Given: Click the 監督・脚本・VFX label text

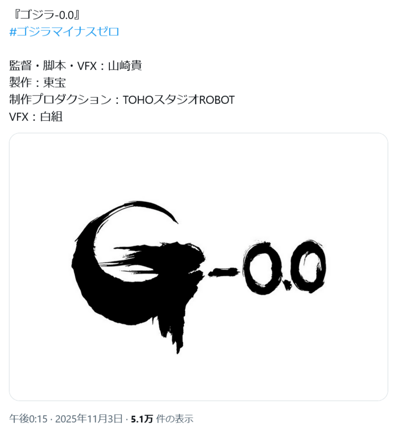Looking at the screenshot, I should pos(53,66).
